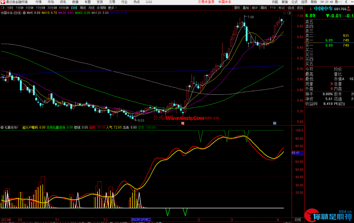The width and height of the screenshot is (354, 223).
Task: Click the 日线 label at bottom right
Action: [x=298, y=220]
